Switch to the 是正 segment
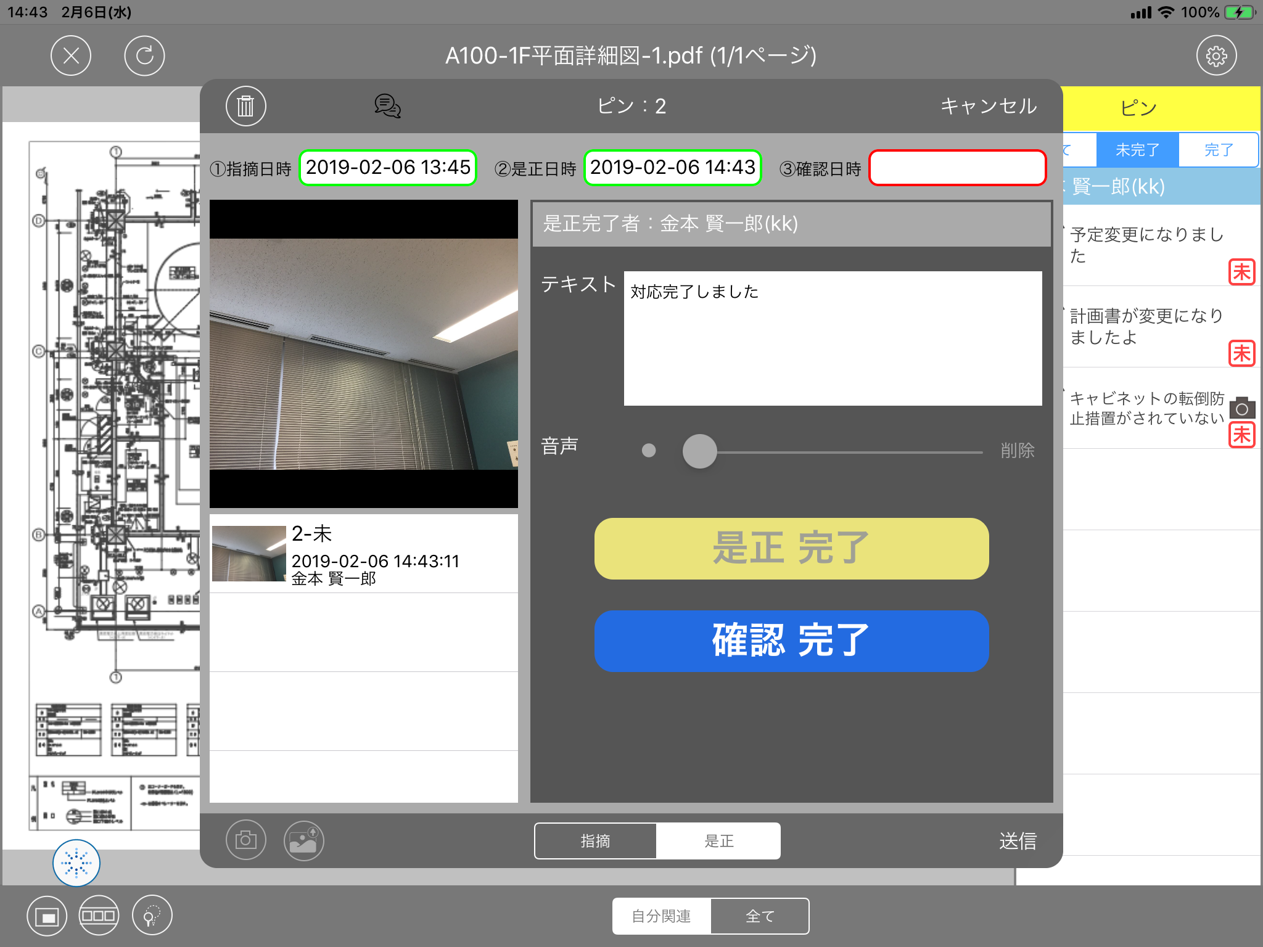Screen dimensions: 1263x947 718,841
